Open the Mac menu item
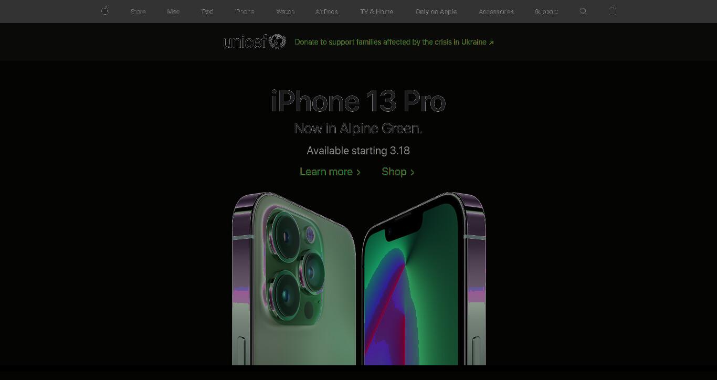The height and width of the screenshot is (380, 717). [173, 12]
